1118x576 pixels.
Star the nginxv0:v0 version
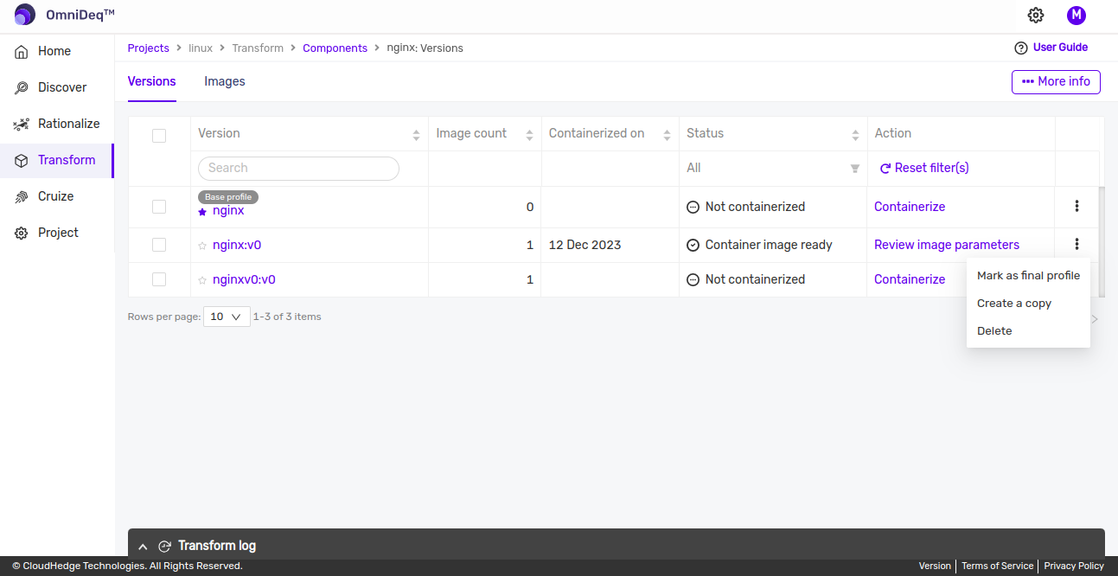(x=202, y=280)
